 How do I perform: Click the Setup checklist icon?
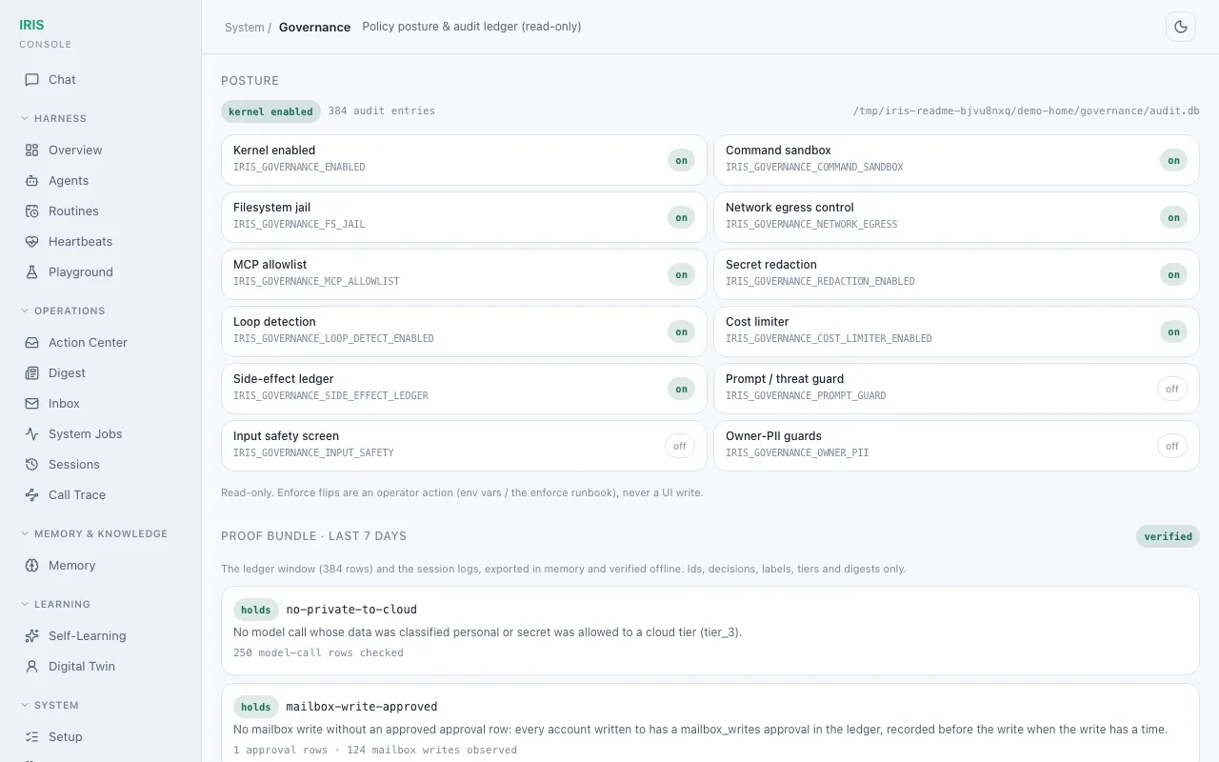[31, 737]
